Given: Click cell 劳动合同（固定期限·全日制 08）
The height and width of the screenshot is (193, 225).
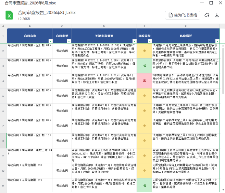Looking at the screenshot, I should pos(30,111).
